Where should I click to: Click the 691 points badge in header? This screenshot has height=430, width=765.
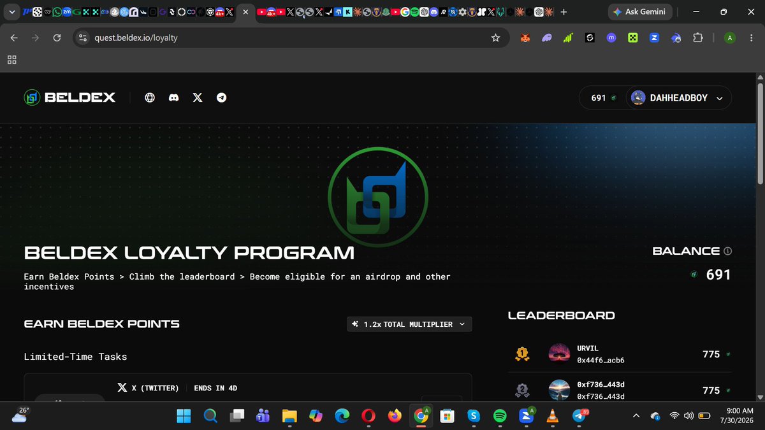click(604, 98)
